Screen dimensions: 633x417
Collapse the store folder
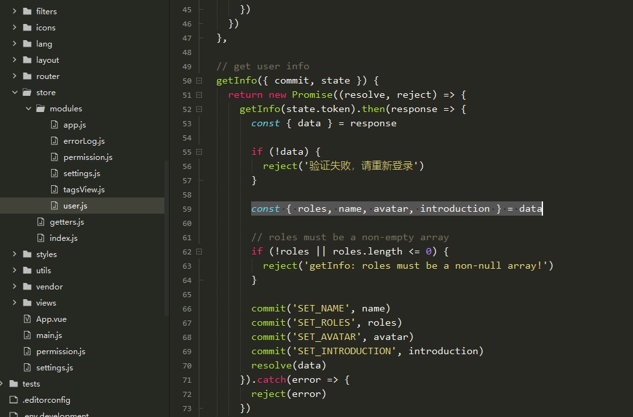click(x=15, y=92)
